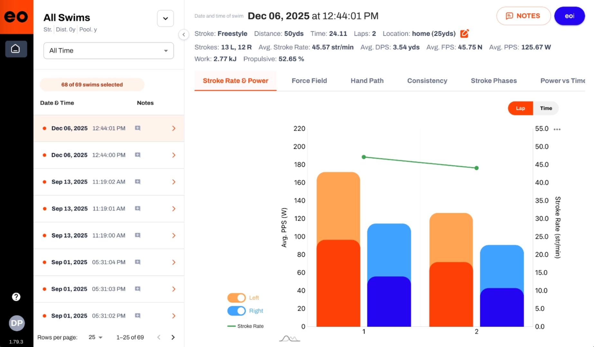The image size is (594, 347).
Task: Open note icon for Sep 13 11:19:01 AM
Action: coord(137,209)
